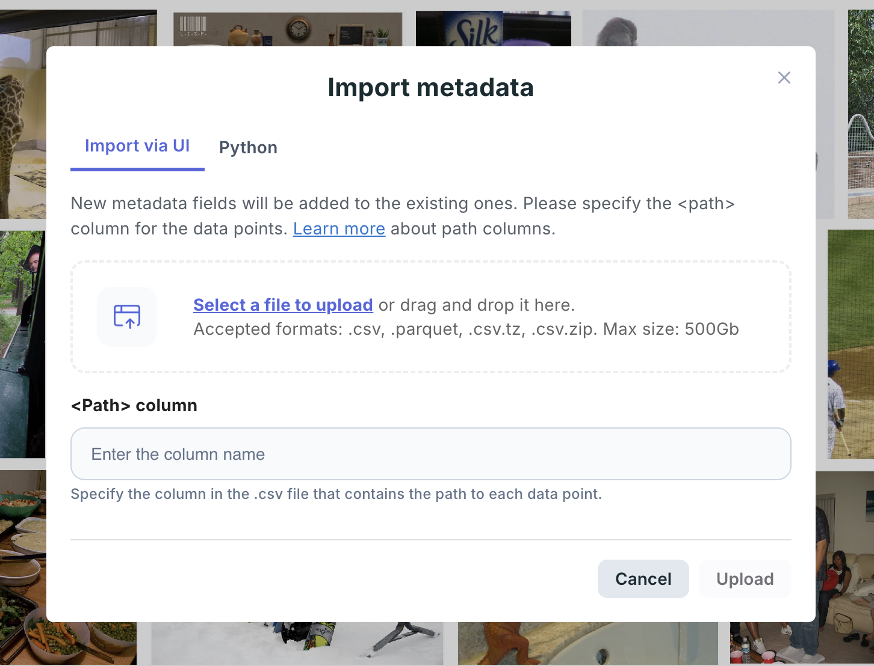Screen dimensions: 874x666
Task: Open the shelf with clock thumbnail
Action: [288, 28]
